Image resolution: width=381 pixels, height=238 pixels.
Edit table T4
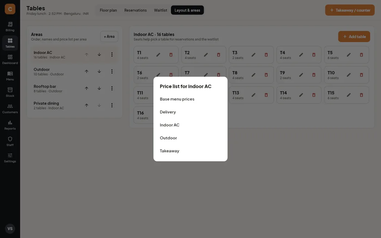pos(301,55)
